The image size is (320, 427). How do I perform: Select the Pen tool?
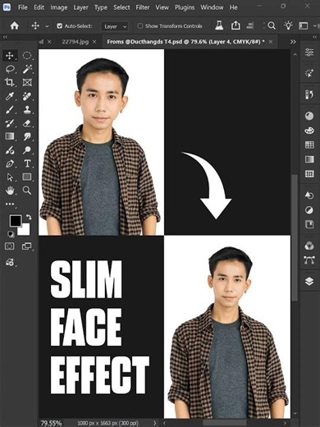pos(10,163)
